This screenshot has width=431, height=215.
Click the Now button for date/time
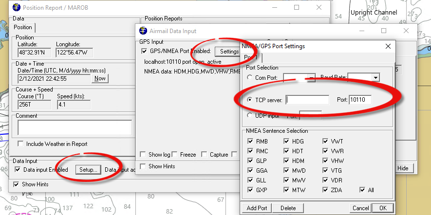[x=100, y=78]
